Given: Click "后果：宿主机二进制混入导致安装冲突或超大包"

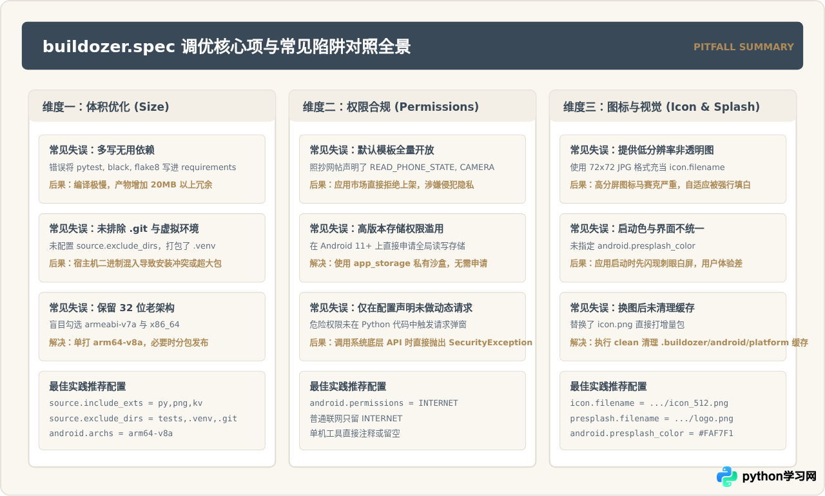Looking at the screenshot, I should (135, 263).
